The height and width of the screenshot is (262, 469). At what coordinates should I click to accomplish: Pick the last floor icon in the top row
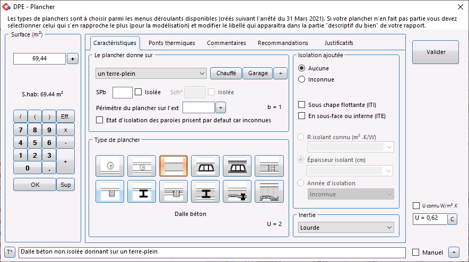pyautogui.click(x=269, y=166)
